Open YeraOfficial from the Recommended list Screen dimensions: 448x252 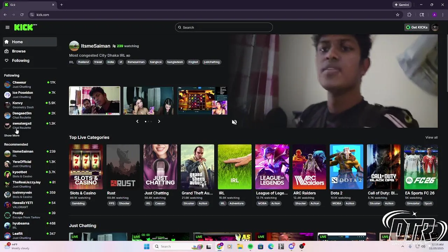tap(30, 164)
